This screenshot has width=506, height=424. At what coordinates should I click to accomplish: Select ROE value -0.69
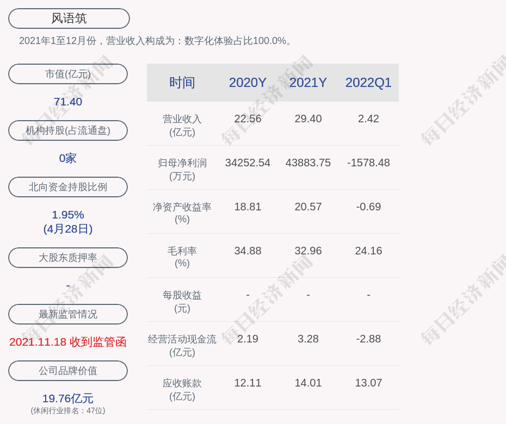[368, 207]
